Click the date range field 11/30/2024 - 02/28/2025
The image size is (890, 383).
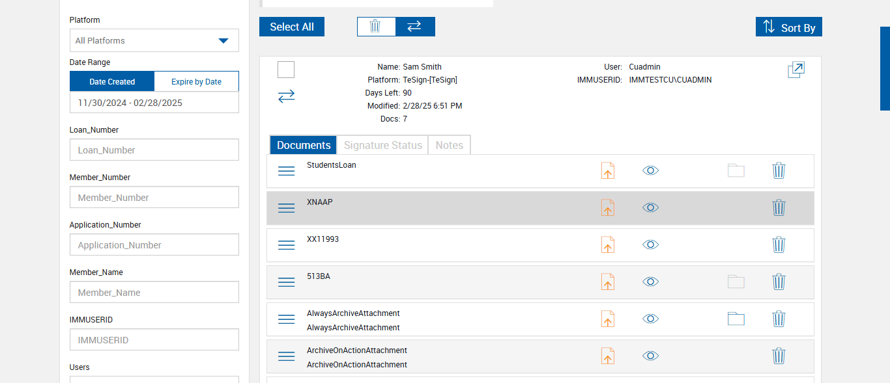pos(154,103)
